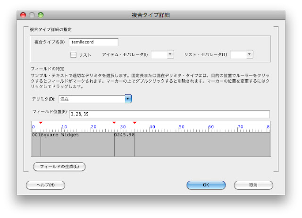This screenshot has height=218, width=302.
Task: Click the ruler at the 50 mark
Action: point(181,127)
